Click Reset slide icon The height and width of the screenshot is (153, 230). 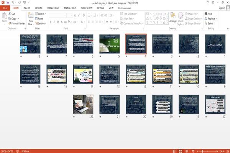(x=36, y=18)
